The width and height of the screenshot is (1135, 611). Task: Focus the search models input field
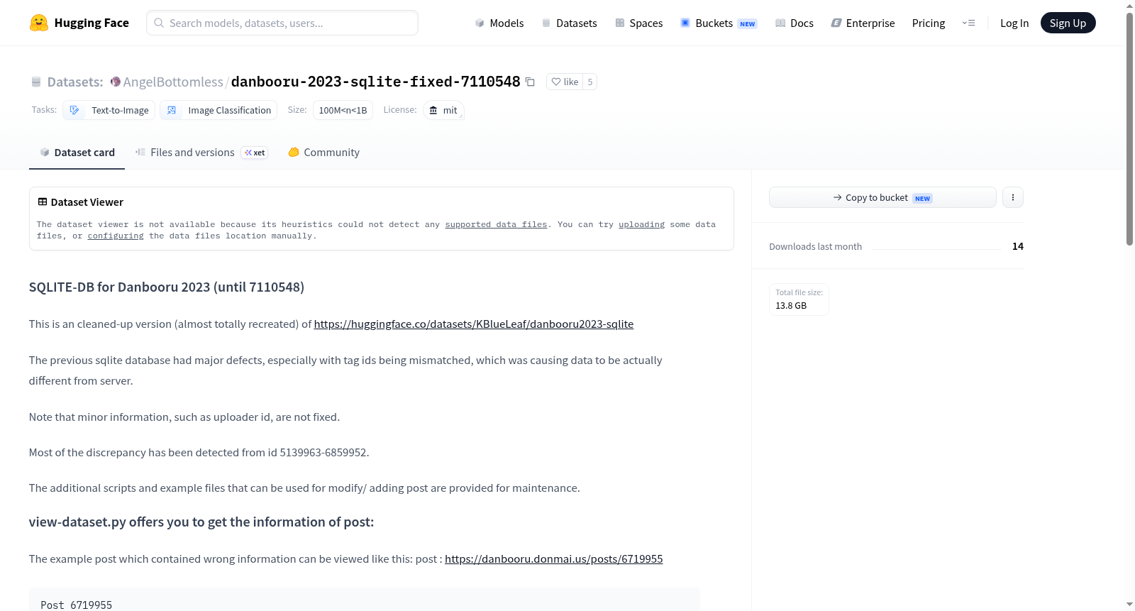(282, 23)
